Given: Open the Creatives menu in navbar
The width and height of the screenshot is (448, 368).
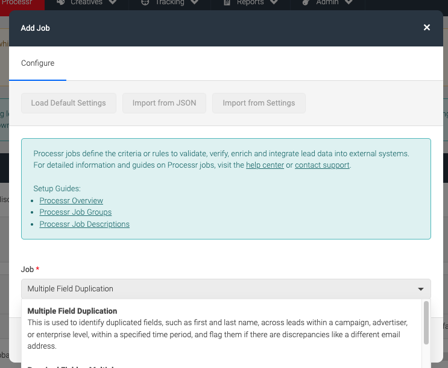Looking at the screenshot, I should (86, 2).
